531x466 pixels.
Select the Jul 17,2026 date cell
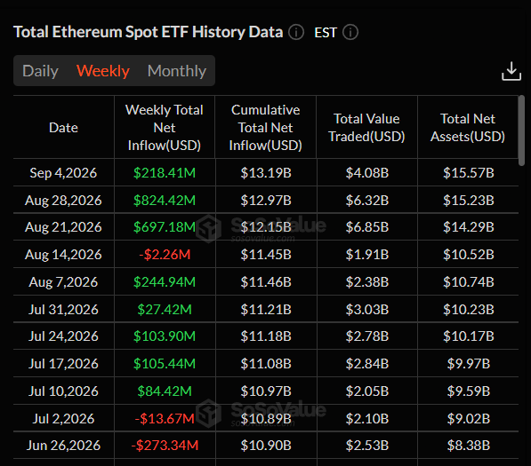[63, 364]
